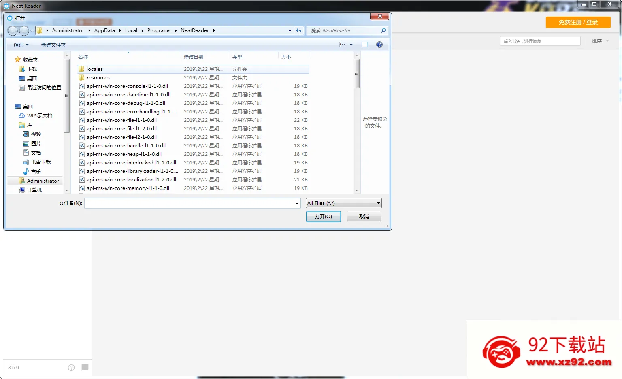Open the 组织 dropdown menu
Viewport: 622px width, 379px height.
coord(21,45)
